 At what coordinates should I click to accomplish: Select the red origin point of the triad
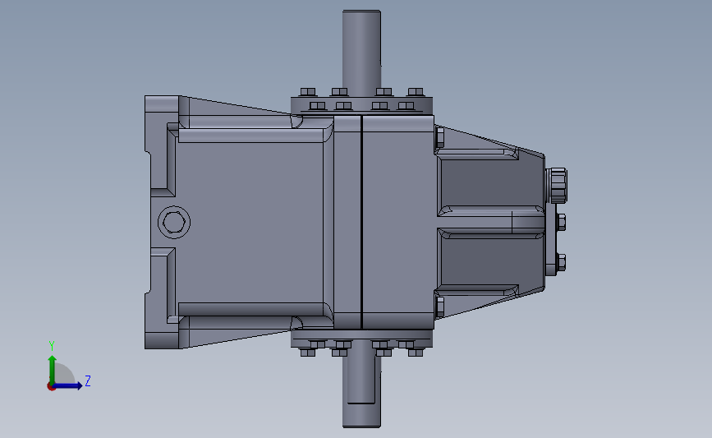point(51,387)
